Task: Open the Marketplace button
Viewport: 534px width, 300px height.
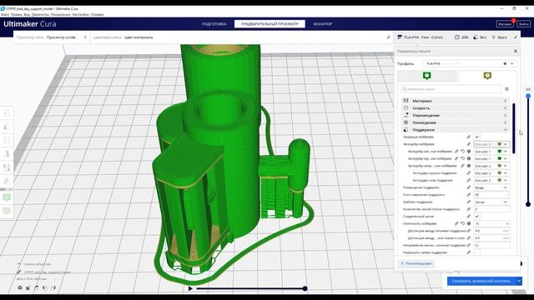Action: point(505,24)
